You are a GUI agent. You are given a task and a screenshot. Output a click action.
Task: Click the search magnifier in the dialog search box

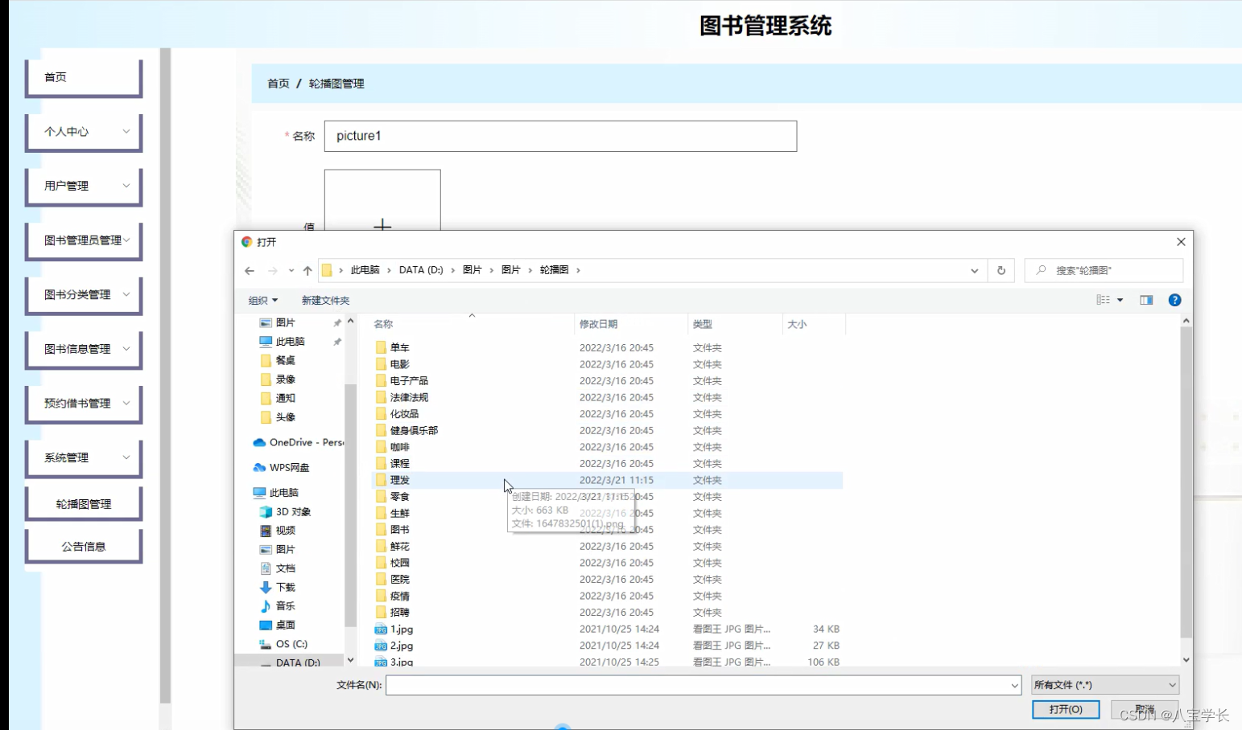1042,270
